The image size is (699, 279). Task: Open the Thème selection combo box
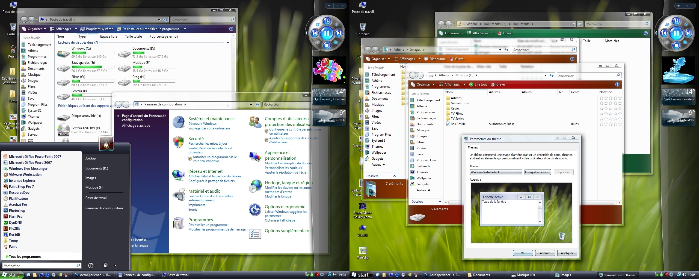click(x=496, y=172)
